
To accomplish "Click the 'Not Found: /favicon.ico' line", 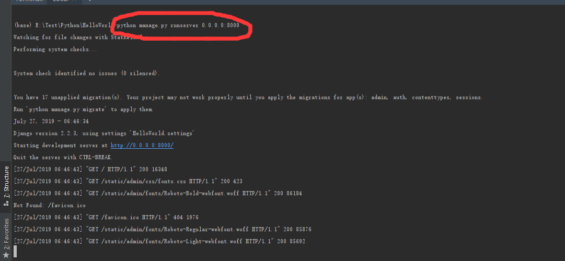I will click(49, 205).
